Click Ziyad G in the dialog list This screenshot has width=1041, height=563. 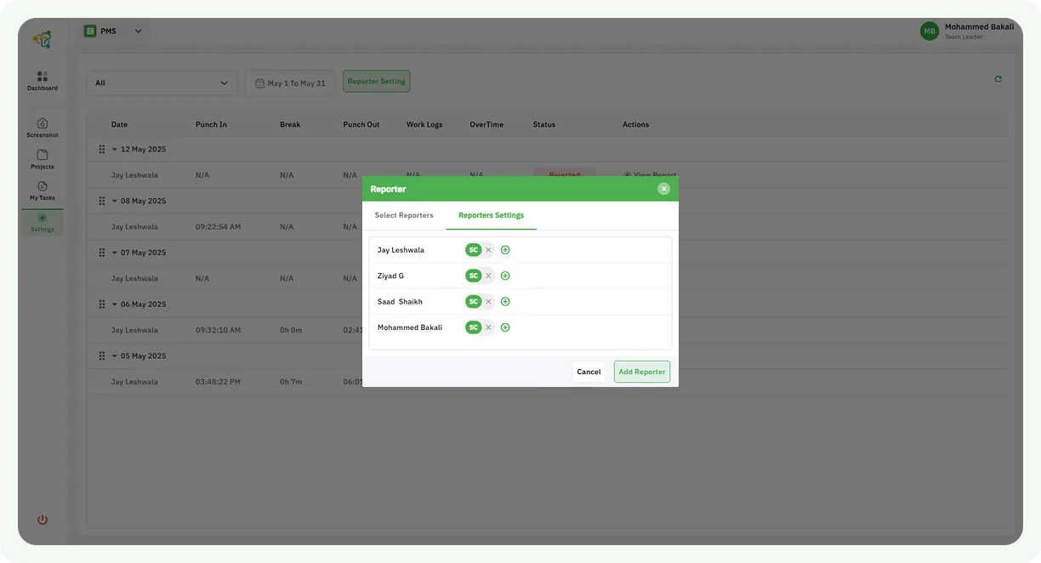click(x=390, y=276)
